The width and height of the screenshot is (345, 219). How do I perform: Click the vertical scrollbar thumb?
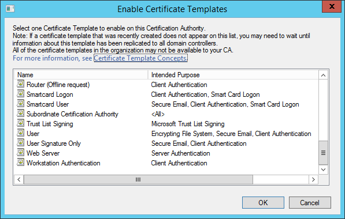[x=323, y=153]
